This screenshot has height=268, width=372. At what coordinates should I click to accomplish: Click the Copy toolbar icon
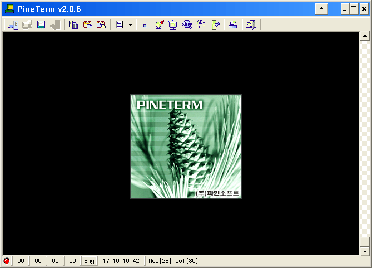pyautogui.click(x=73, y=25)
